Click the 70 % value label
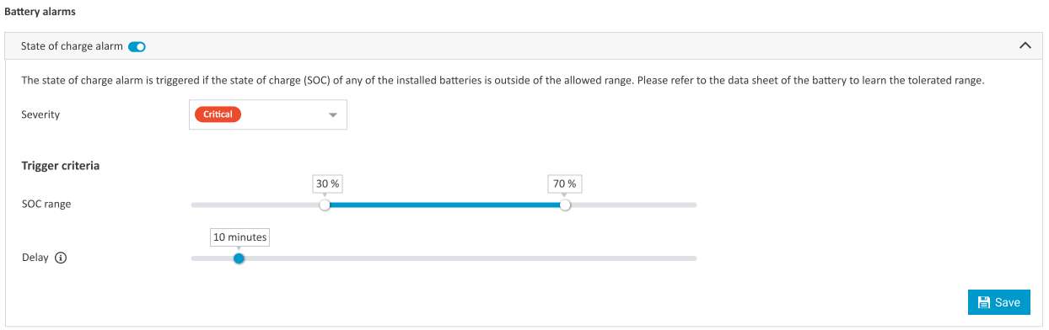 pos(565,184)
